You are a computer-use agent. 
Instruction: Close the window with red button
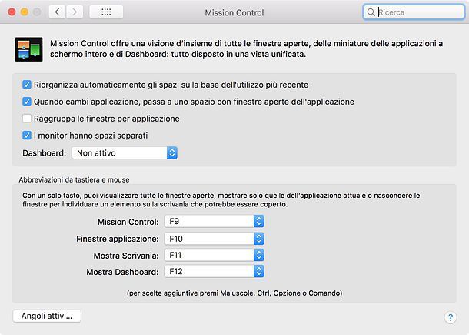coord(12,12)
